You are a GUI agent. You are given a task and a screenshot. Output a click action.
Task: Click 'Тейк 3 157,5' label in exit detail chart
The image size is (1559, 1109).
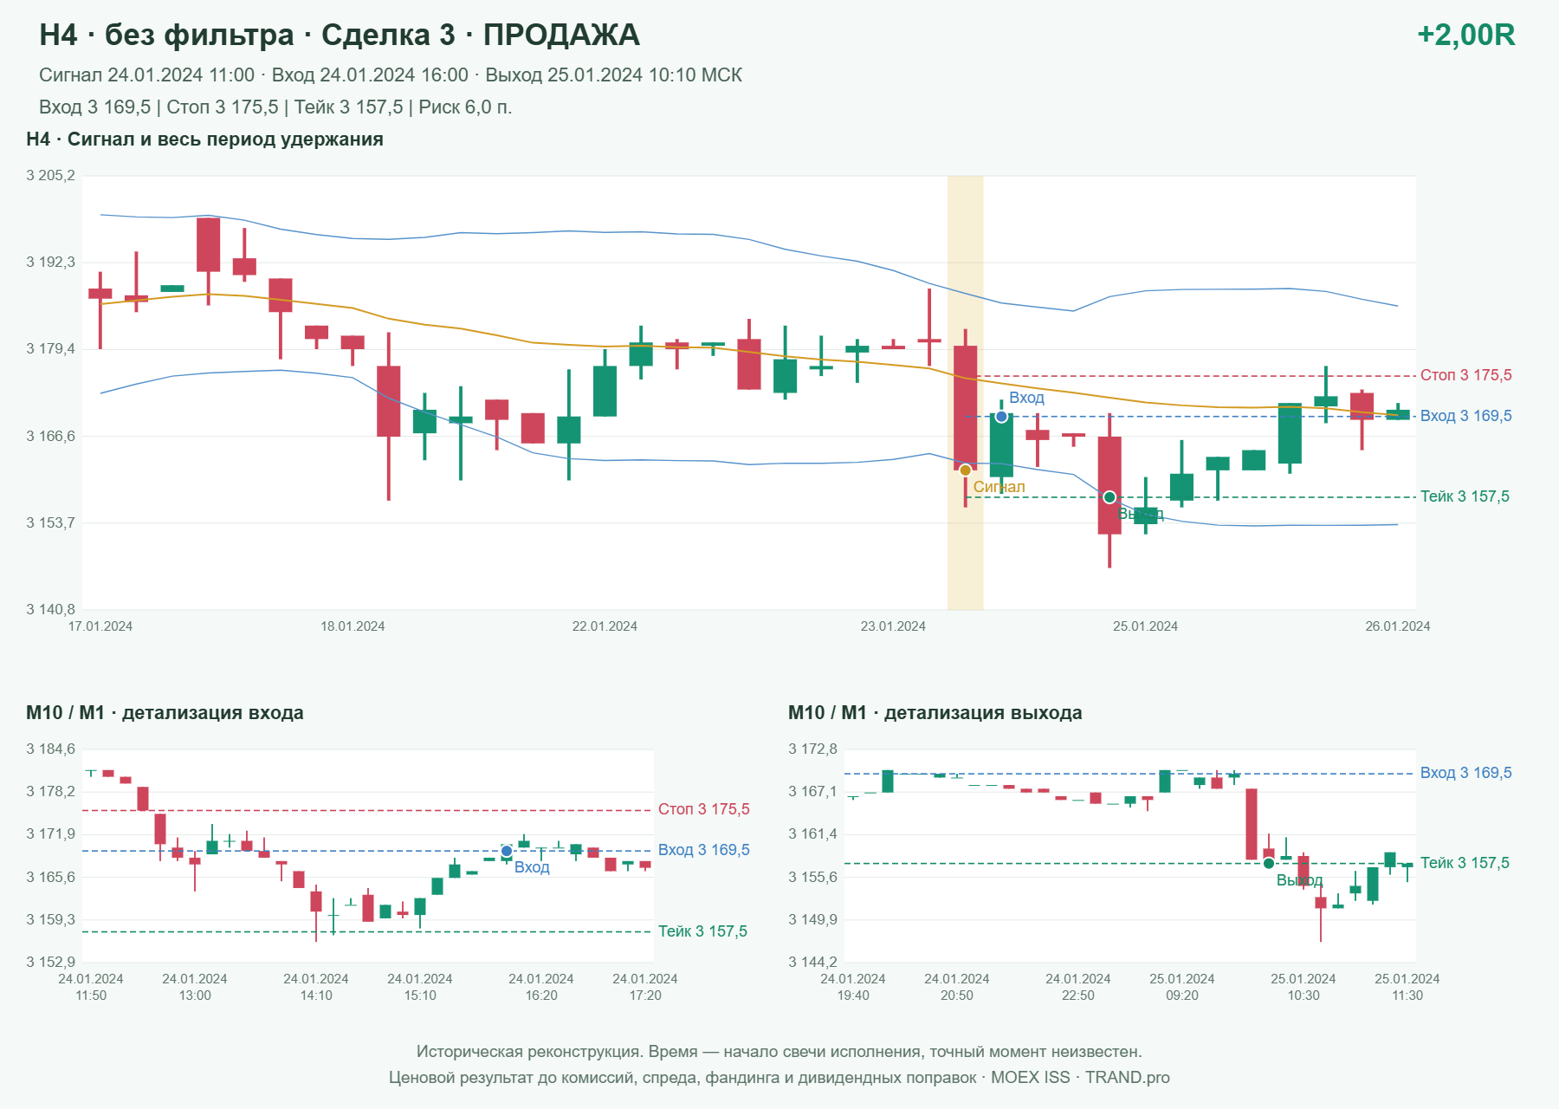point(1465,863)
